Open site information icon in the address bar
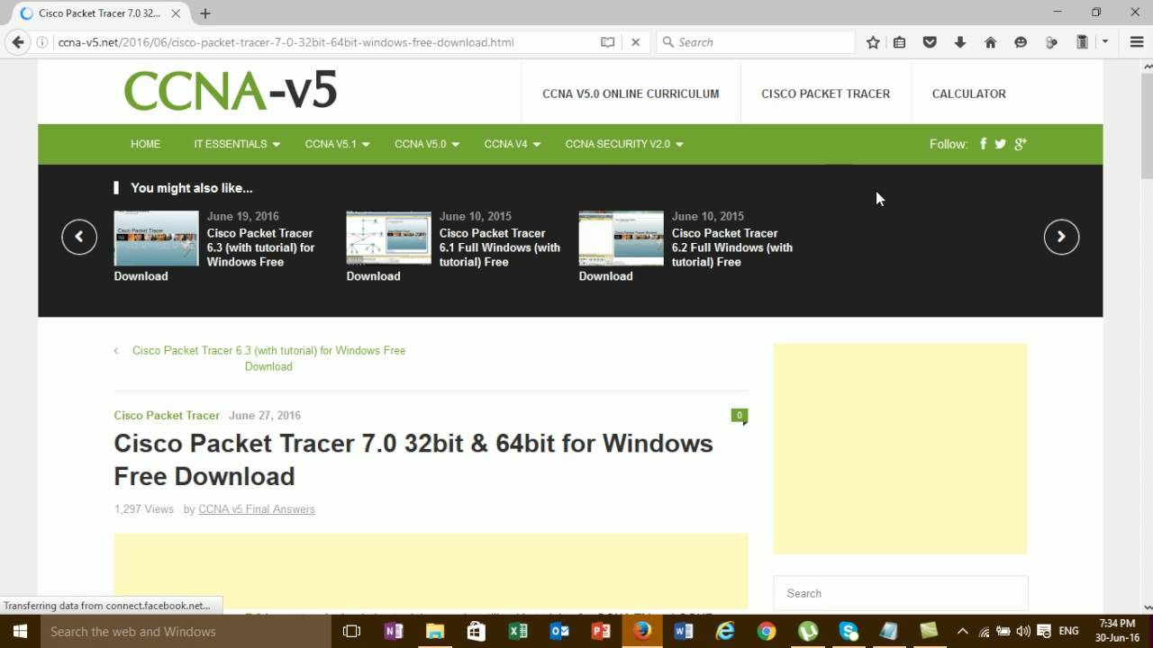Viewport: 1153px width, 648px height. pos(42,42)
